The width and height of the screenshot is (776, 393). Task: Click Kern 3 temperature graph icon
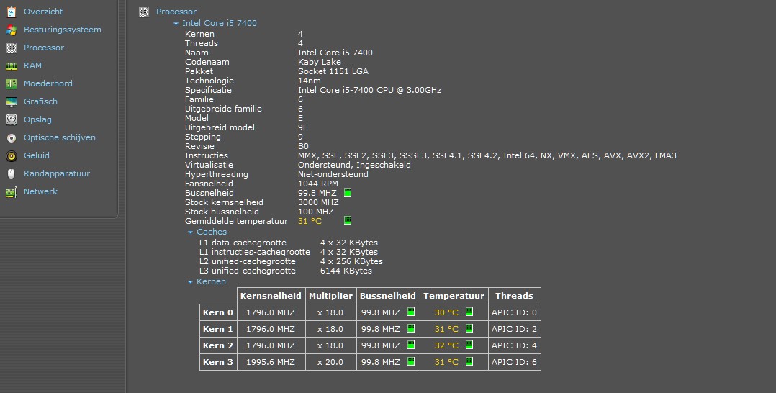point(469,361)
